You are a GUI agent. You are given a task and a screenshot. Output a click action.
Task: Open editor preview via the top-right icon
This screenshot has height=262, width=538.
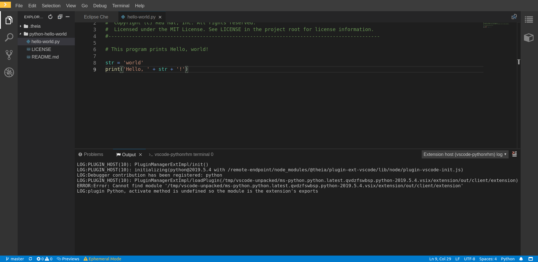[514, 17]
